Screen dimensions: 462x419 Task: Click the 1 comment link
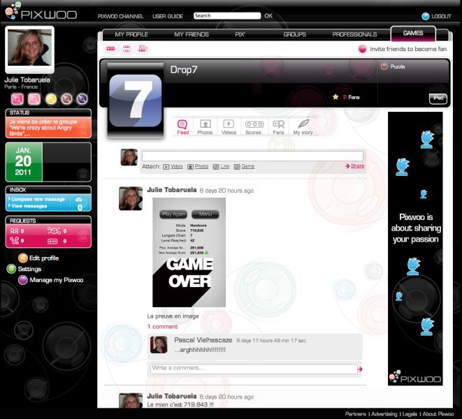tap(162, 327)
